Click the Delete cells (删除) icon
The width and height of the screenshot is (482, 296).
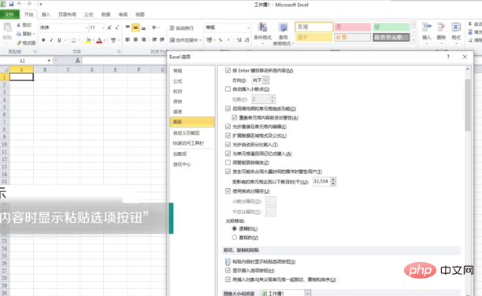click(x=441, y=28)
